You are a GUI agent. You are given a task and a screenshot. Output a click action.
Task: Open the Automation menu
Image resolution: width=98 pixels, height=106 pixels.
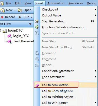(x=56, y=3)
